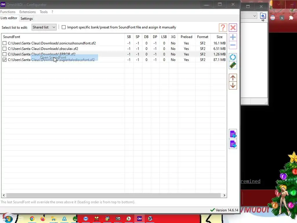Uncheck the superitalodiscofont.sf2 checkbox

5,60
